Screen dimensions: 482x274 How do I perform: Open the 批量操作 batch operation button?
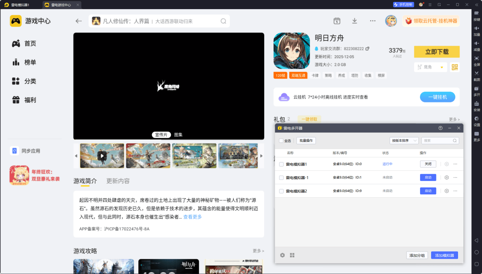pos(306,140)
